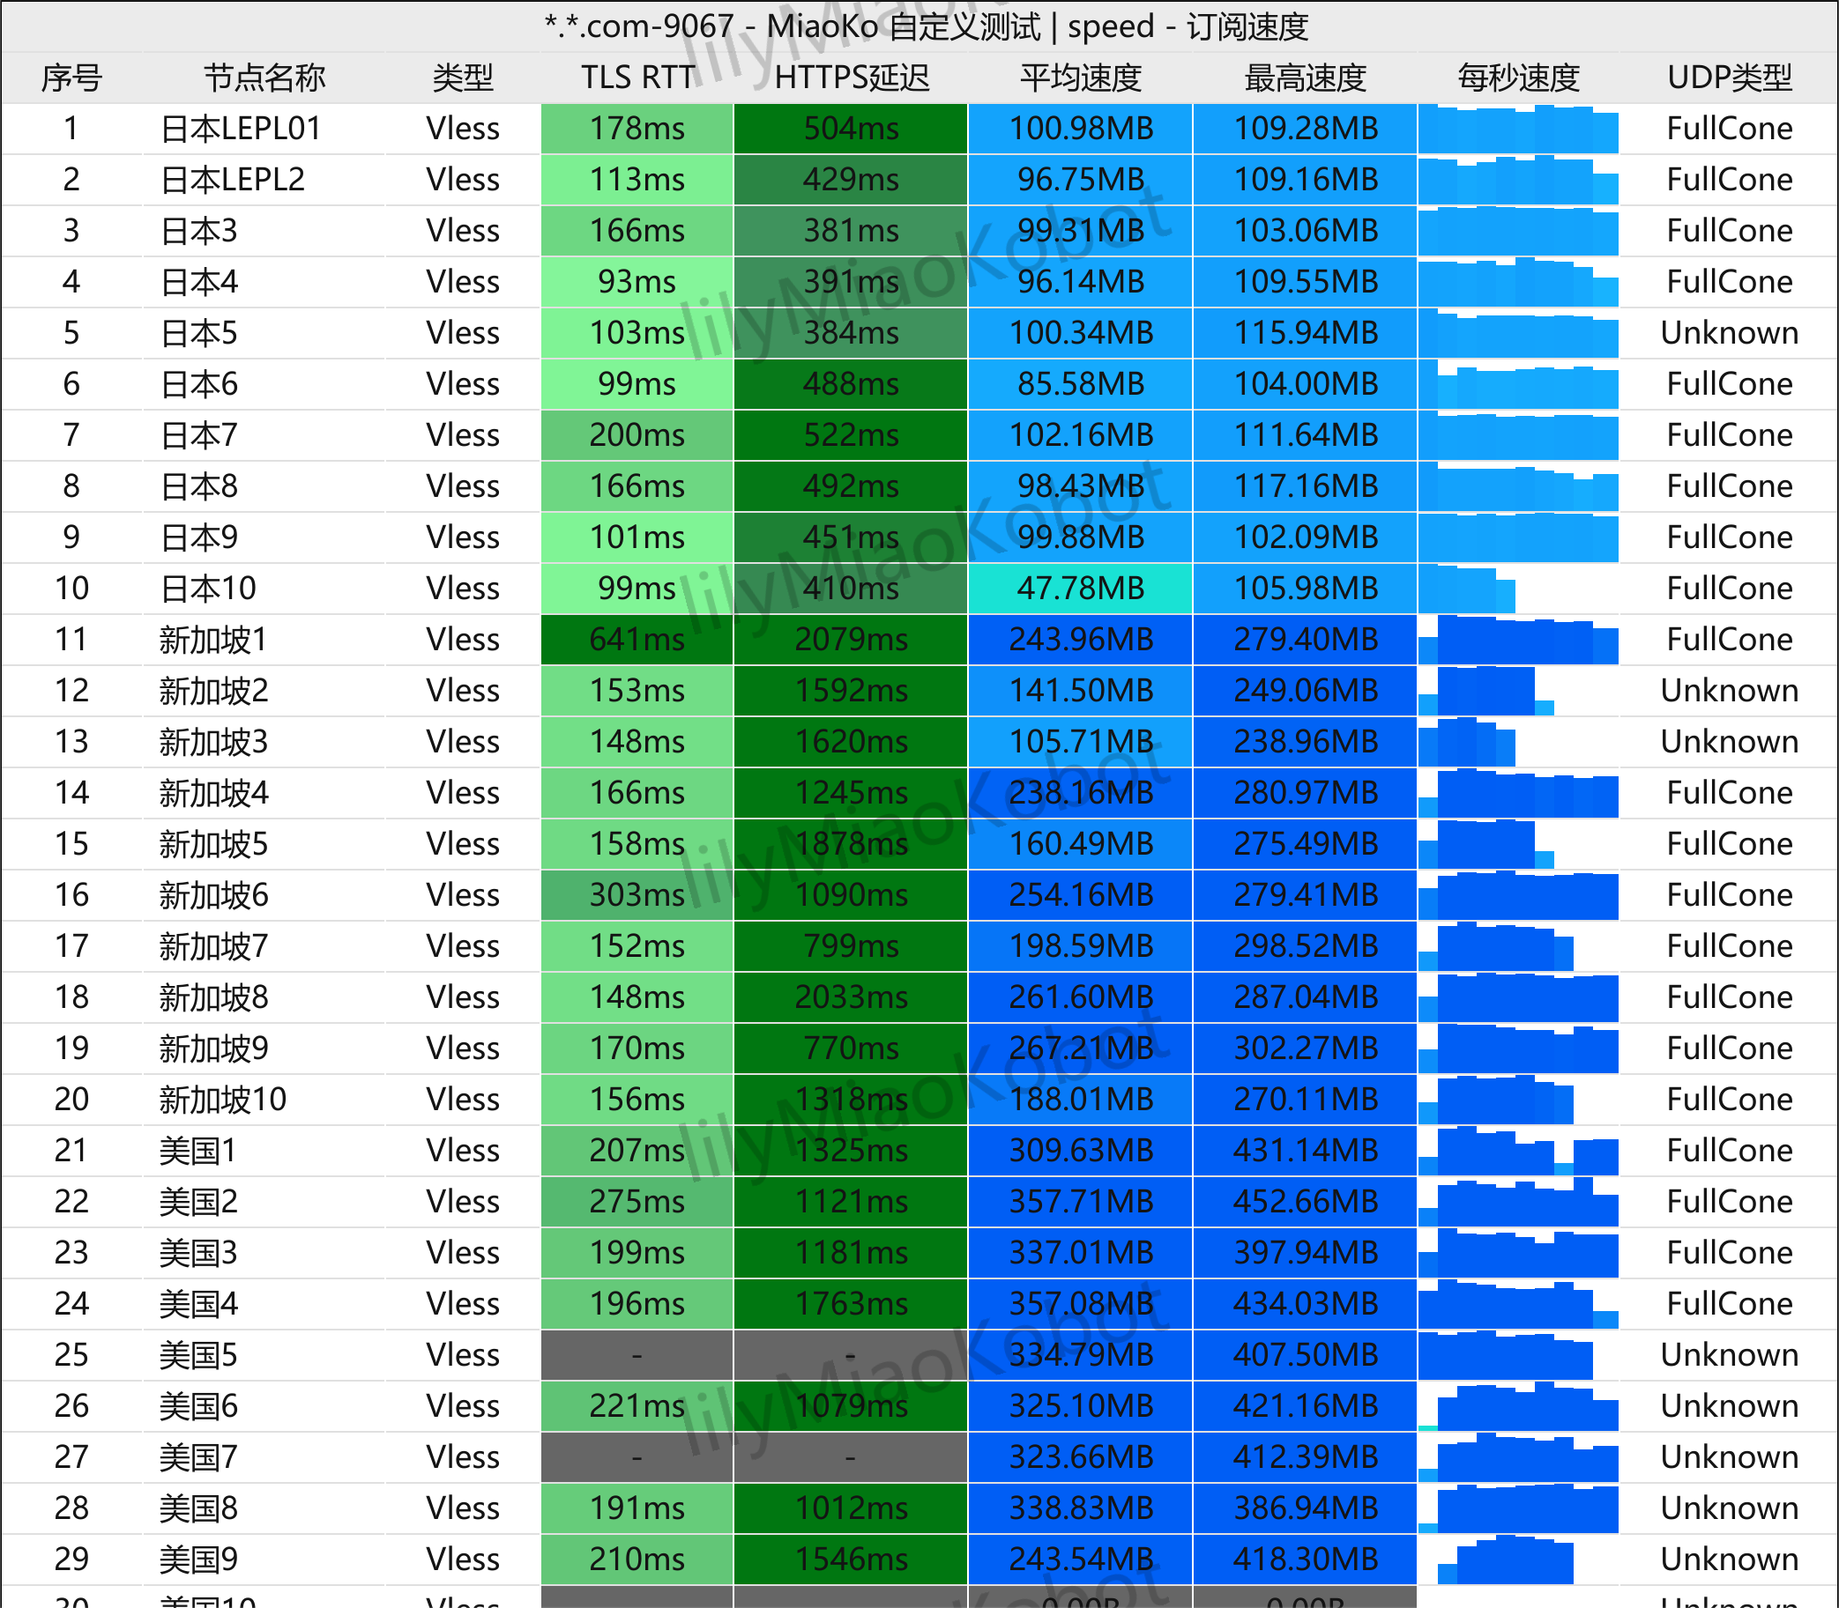Click the 452.66MB max speed cell
This screenshot has width=1839, height=1608.
pos(1305,1203)
